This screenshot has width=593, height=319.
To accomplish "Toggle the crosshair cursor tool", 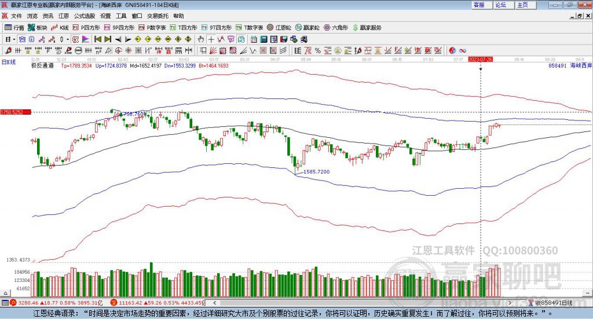I will pos(211,39).
